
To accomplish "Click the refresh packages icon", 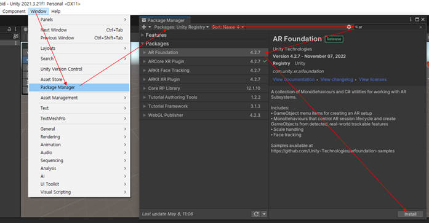I will click(256, 214).
